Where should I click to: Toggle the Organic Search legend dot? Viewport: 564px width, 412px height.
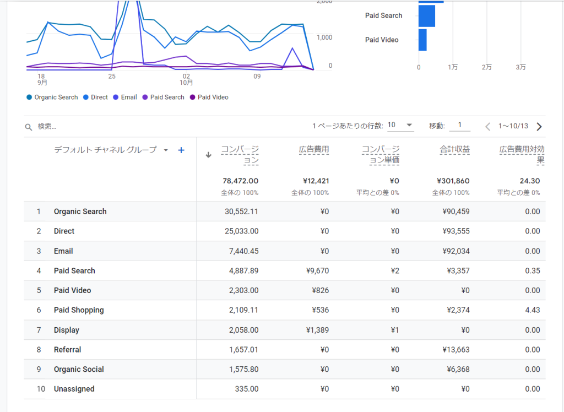[x=29, y=97]
